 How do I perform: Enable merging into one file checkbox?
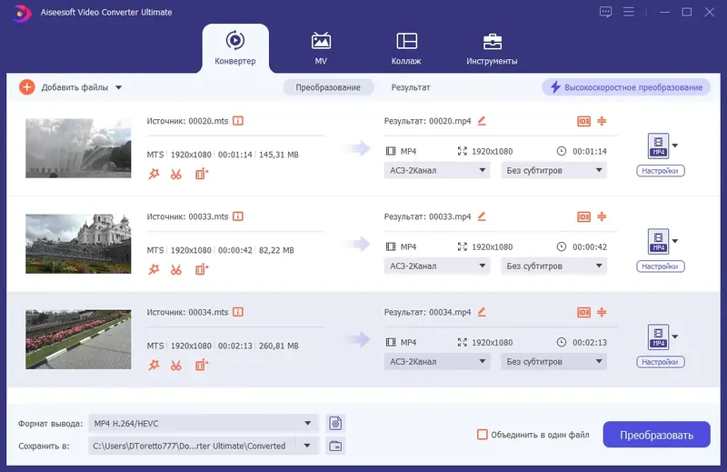483,435
